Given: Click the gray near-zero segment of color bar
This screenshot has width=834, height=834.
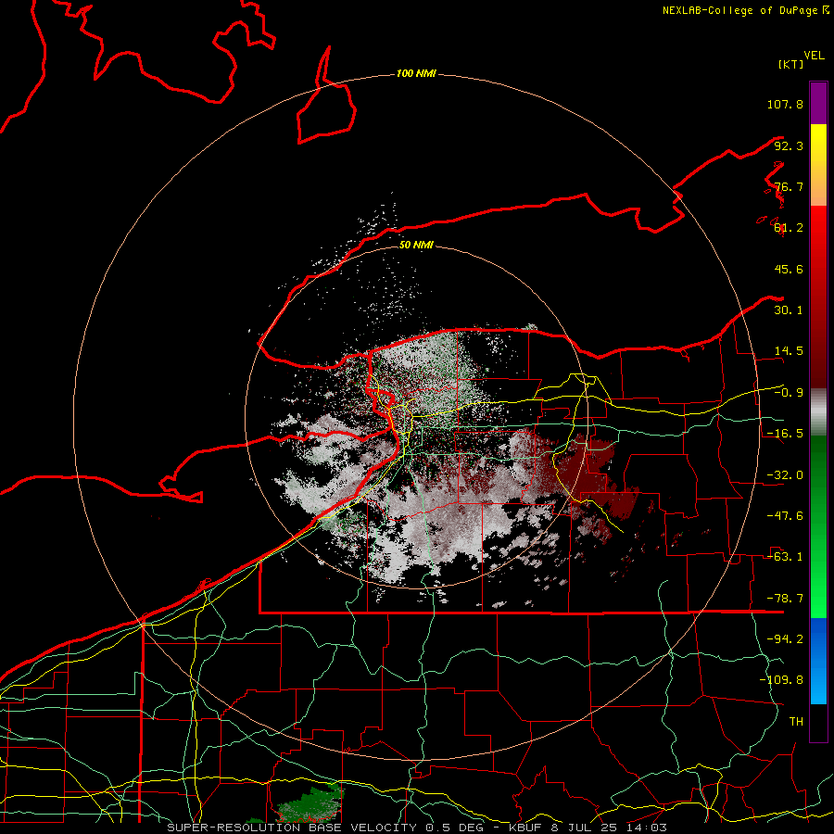Looking at the screenshot, I should 818,412.
